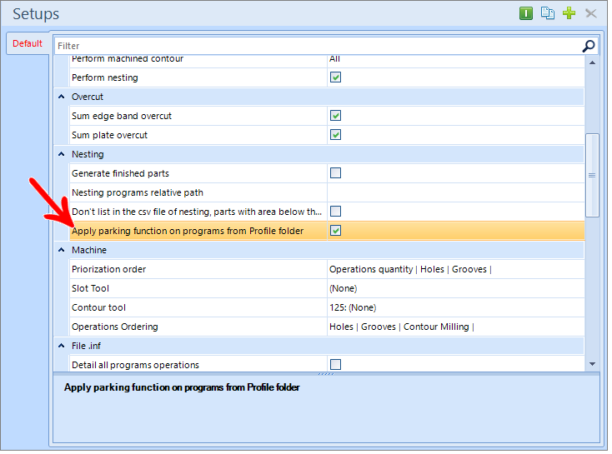Toggle the Perform nesting checkbox
This screenshot has height=454, width=612.
pos(338,77)
